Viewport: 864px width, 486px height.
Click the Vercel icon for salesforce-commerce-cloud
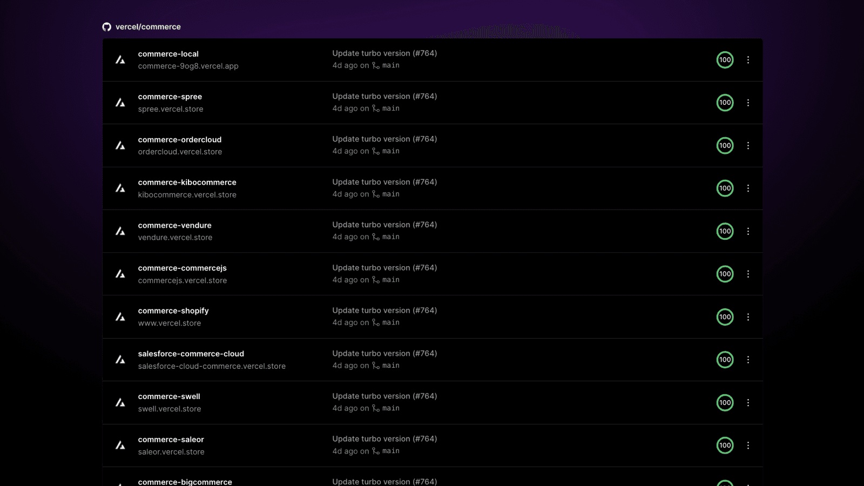click(120, 360)
